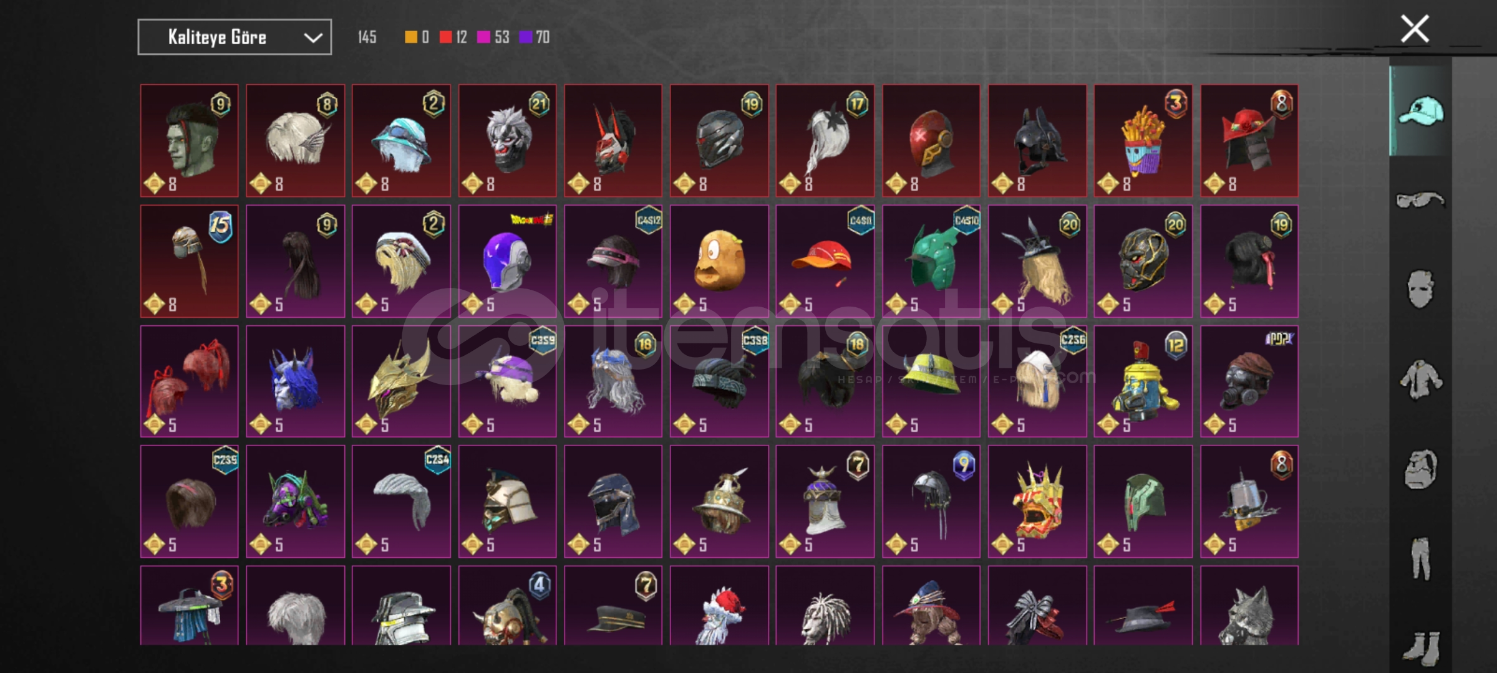Open the pants category in the sidebar
Image resolution: width=1497 pixels, height=673 pixels.
(1420, 558)
